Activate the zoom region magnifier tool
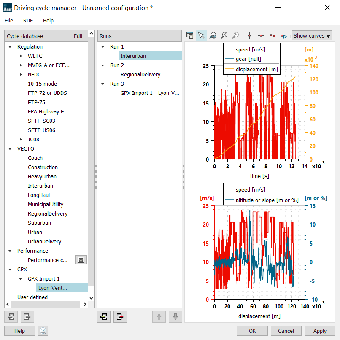Screen dimensions: 340x340 click(213, 35)
